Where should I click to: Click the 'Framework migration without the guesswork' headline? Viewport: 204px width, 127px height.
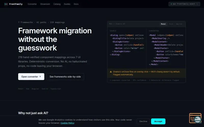click(55, 39)
